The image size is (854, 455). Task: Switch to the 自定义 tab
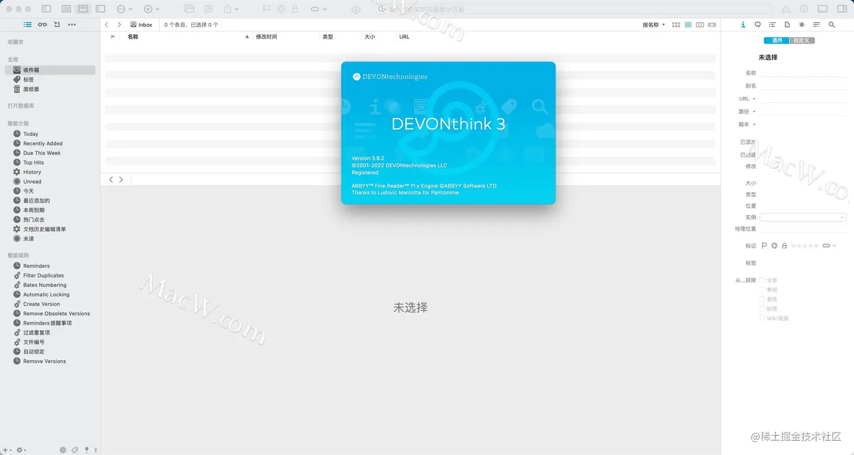(802, 40)
